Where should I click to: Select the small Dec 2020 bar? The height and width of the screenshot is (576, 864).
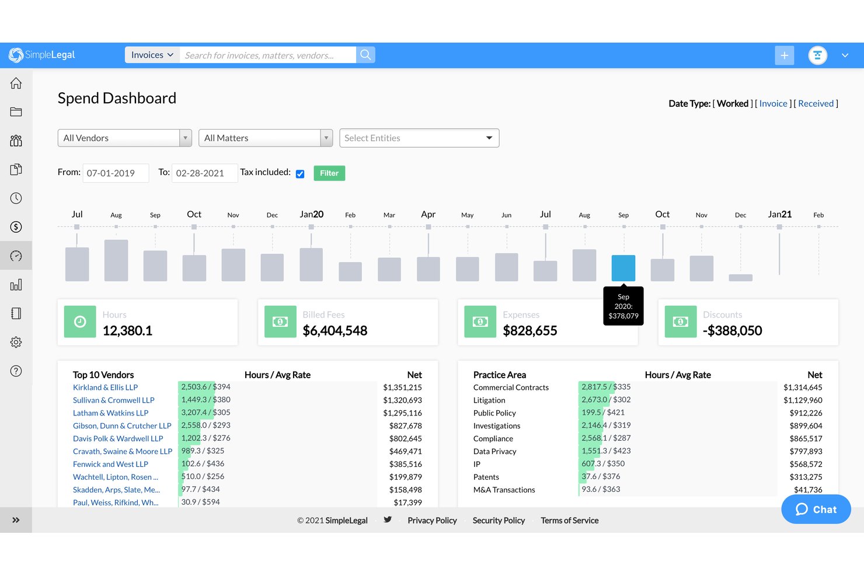pyautogui.click(x=741, y=278)
